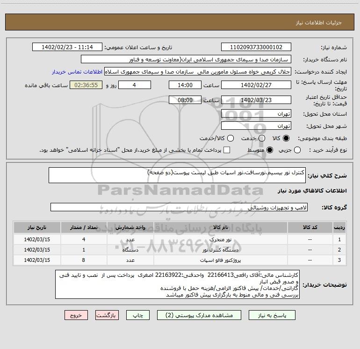Screen dimensions: 360x349
Task: Click the delivery city field 'تهران'
Action: pyautogui.click(x=256, y=126)
